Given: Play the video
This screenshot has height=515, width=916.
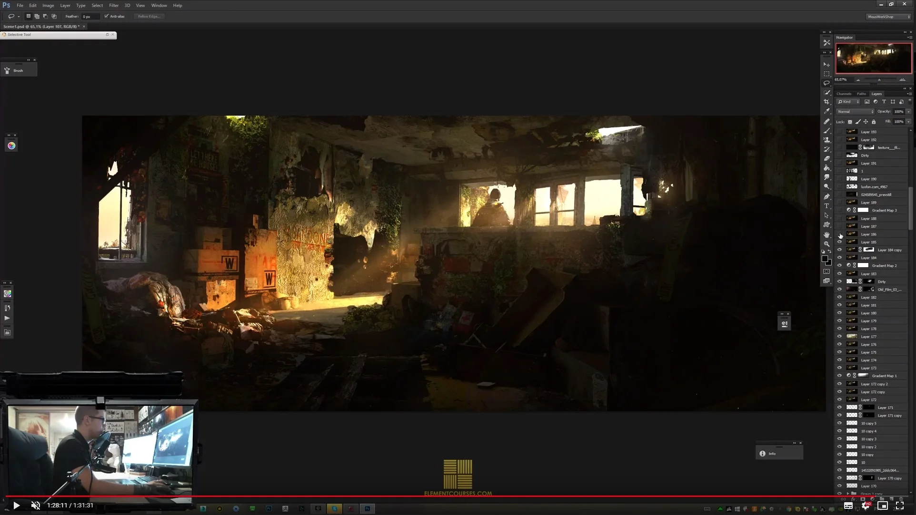Looking at the screenshot, I should coord(16,505).
